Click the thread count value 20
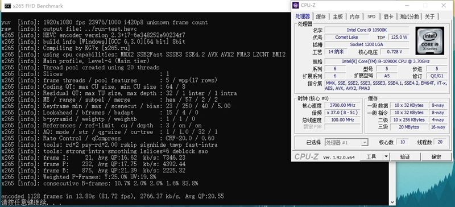 point(440,142)
